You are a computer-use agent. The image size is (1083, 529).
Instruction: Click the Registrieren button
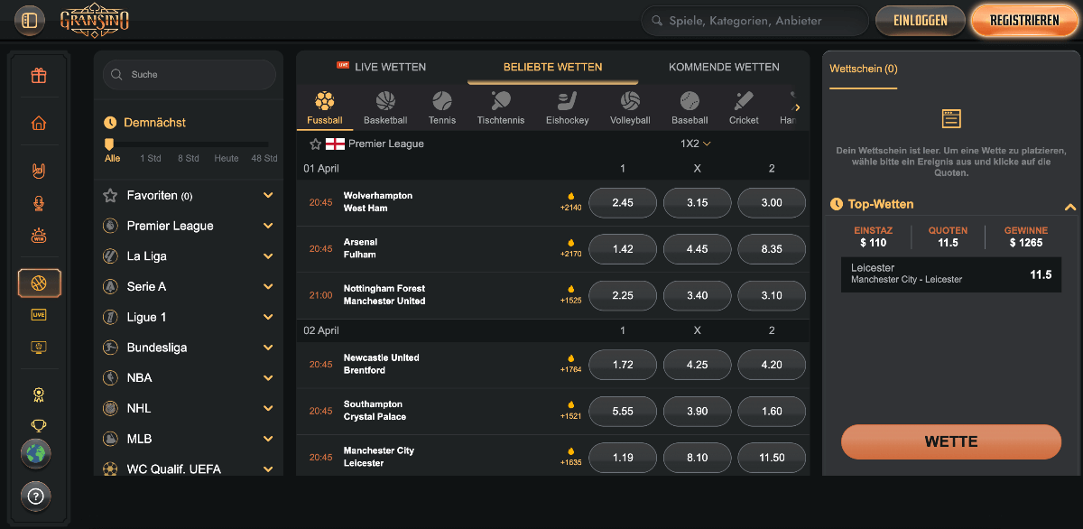click(1023, 20)
